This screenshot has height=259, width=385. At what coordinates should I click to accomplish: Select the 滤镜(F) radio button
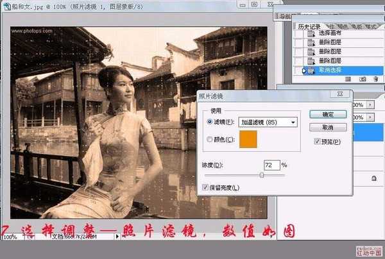210,122
